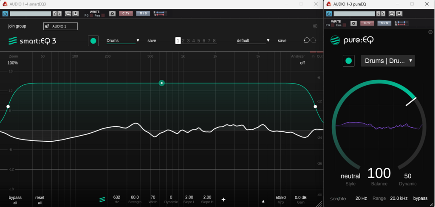Enable the PG write checkbox in pureEQ window

[x=332, y=25]
